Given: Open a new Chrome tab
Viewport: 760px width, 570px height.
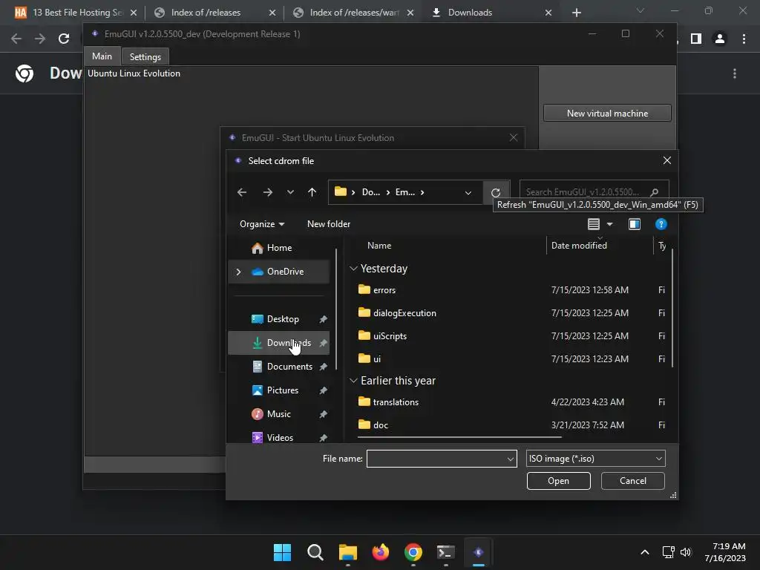Looking at the screenshot, I should point(576,13).
